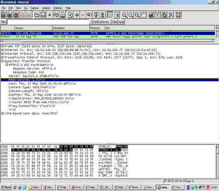Click the hex pane vertical scrollbar

coord(217,161)
